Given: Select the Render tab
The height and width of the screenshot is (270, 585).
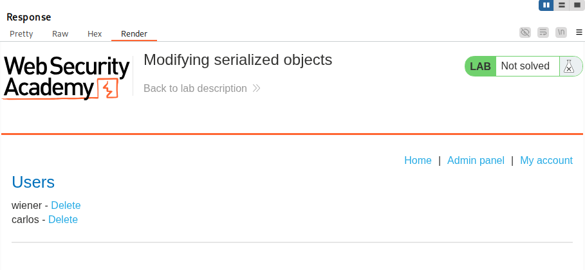Looking at the screenshot, I should 134,34.
